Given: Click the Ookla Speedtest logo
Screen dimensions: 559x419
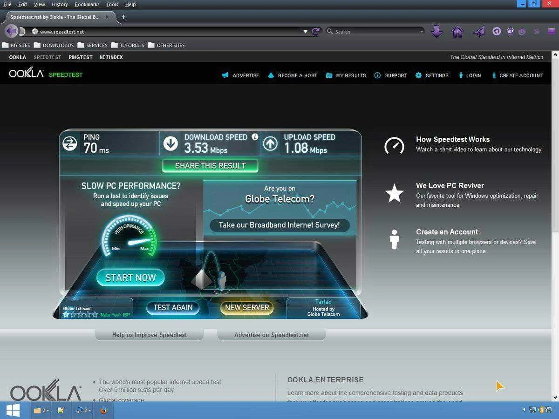Looking at the screenshot, I should (x=46, y=74).
